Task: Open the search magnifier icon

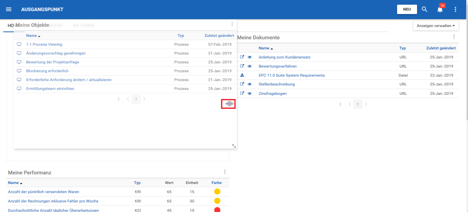Action: click(x=424, y=9)
